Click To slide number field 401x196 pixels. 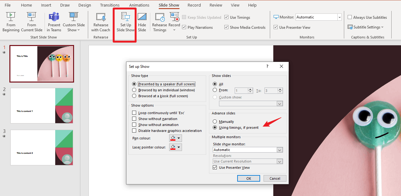271,90
